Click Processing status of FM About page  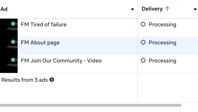[x=162, y=42]
